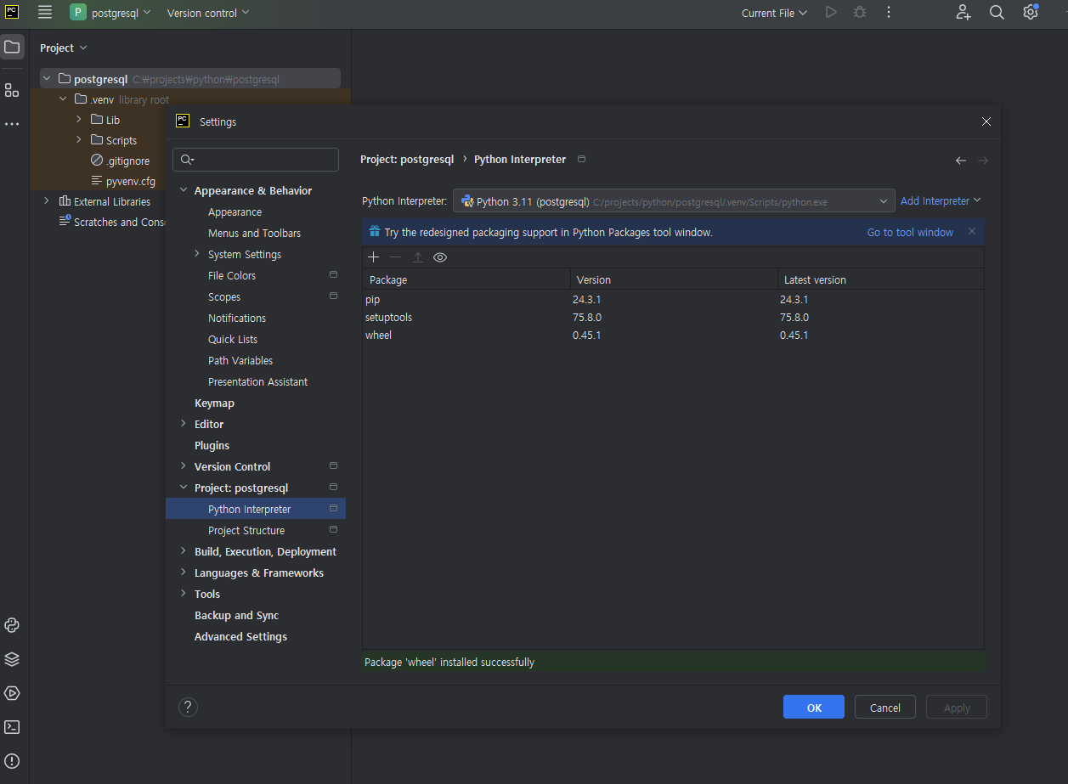Viewport: 1068px width, 784px height.
Task: Open Search Everywhere magnifier icon
Action: click(997, 12)
